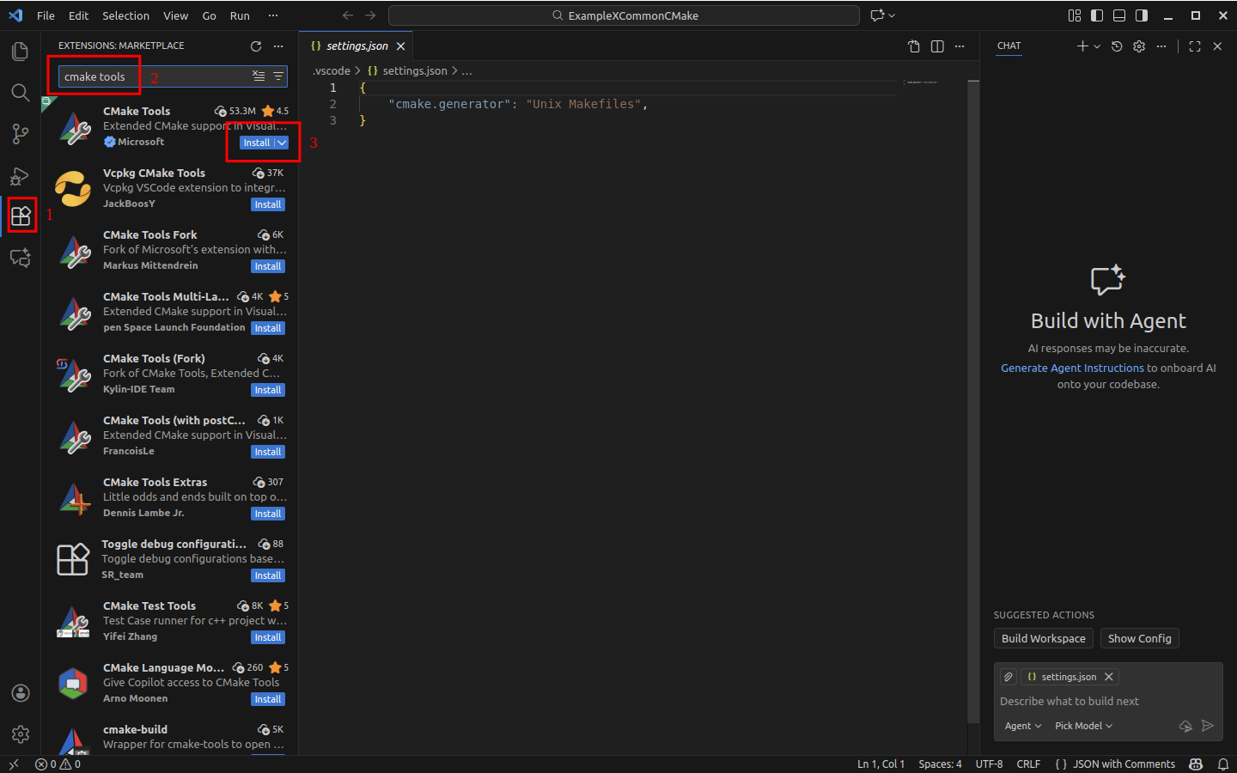The height and width of the screenshot is (773, 1237).
Task: Open the Selection menu
Action: pos(125,15)
